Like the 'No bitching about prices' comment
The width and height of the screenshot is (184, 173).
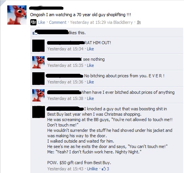90,82
